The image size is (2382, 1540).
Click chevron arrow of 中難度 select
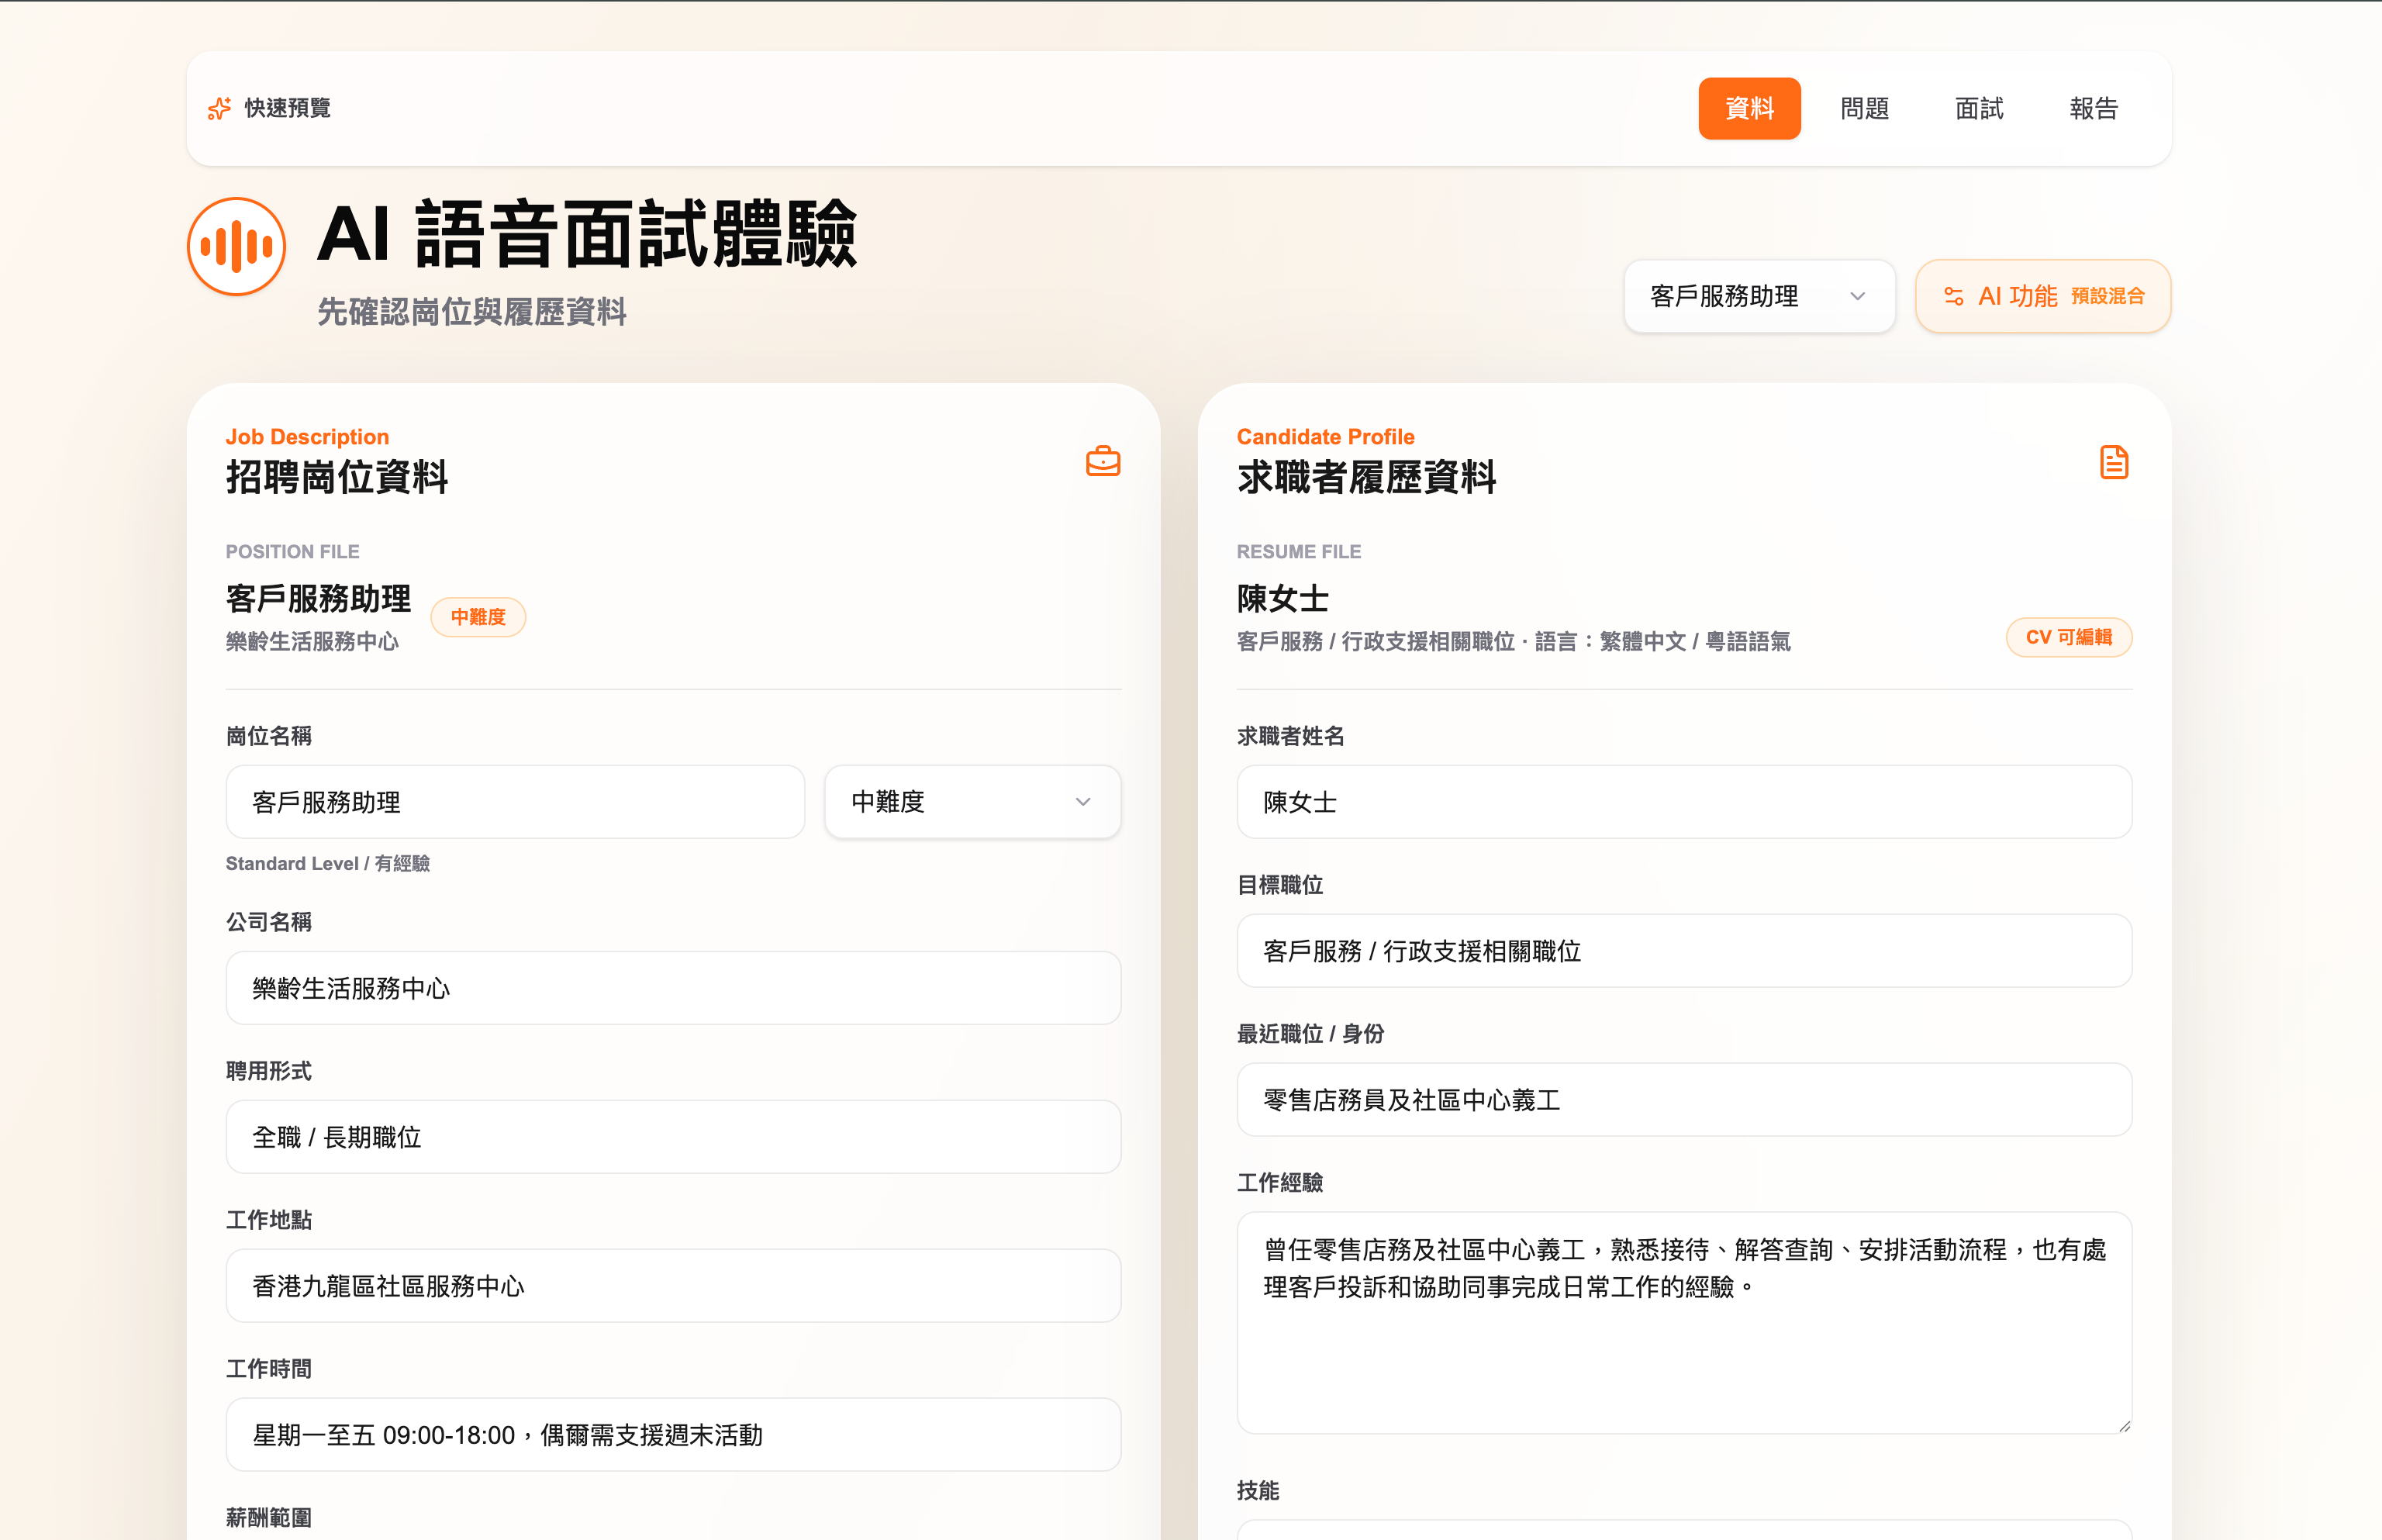pyautogui.click(x=1083, y=802)
